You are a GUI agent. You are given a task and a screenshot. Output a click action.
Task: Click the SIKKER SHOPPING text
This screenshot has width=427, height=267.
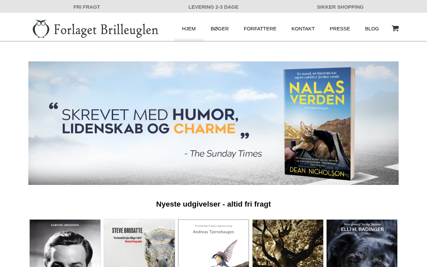[340, 7]
